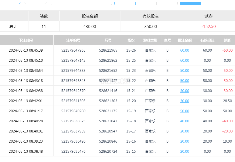Click the summary total payout -152.50
This screenshot has height=162, width=235.
click(208, 27)
